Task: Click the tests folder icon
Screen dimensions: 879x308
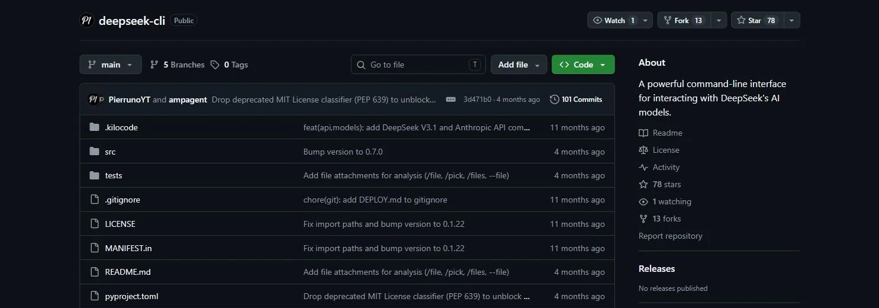Action: (x=94, y=175)
